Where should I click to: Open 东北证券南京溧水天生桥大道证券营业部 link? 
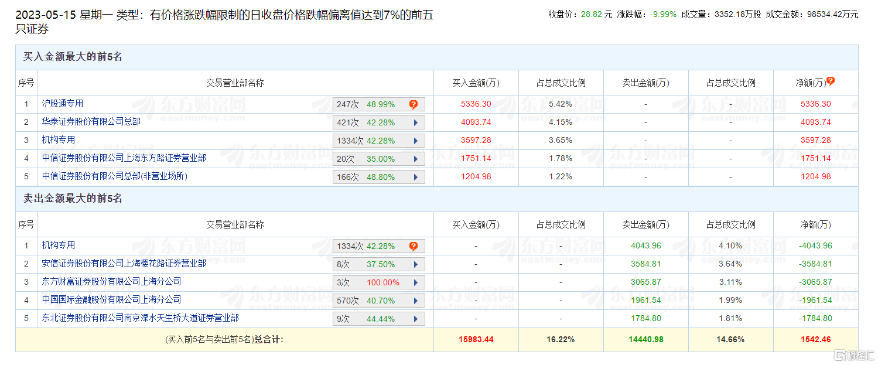coord(141,318)
